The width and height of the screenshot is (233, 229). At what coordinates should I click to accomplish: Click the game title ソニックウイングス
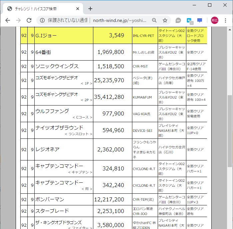click(57, 66)
